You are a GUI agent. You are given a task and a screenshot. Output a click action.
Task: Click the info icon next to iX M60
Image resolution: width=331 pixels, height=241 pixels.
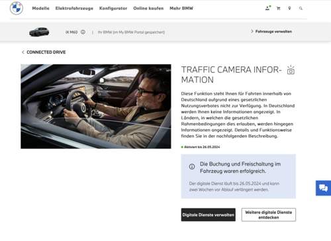[83, 32]
